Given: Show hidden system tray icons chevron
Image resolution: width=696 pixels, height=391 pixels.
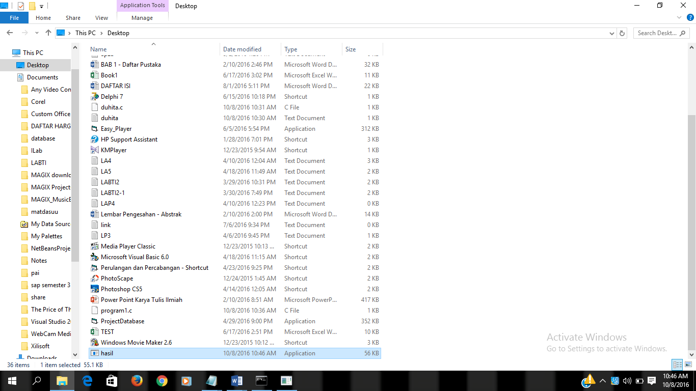Looking at the screenshot, I should pyautogui.click(x=603, y=380).
